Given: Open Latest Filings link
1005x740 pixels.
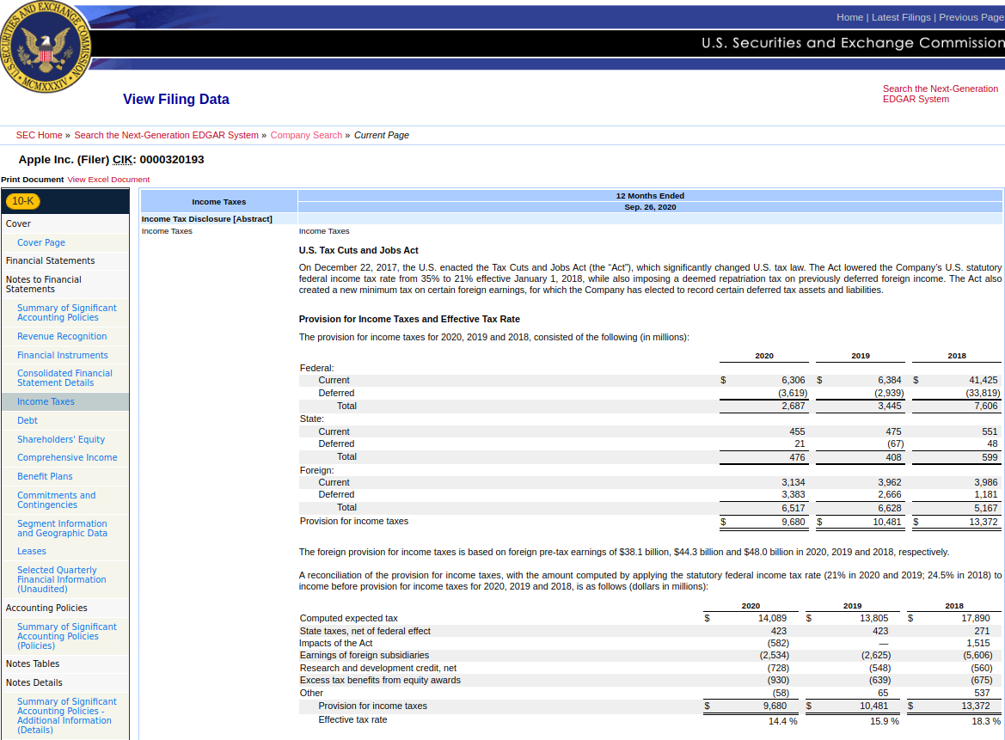Looking at the screenshot, I should [x=900, y=17].
